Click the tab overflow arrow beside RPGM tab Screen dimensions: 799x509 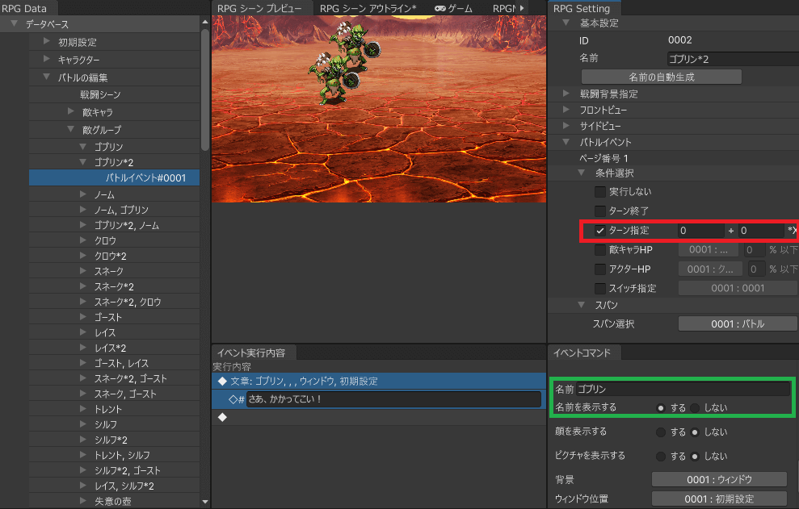[x=521, y=8]
